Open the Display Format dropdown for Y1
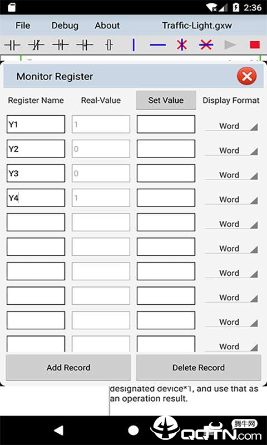 (x=231, y=126)
